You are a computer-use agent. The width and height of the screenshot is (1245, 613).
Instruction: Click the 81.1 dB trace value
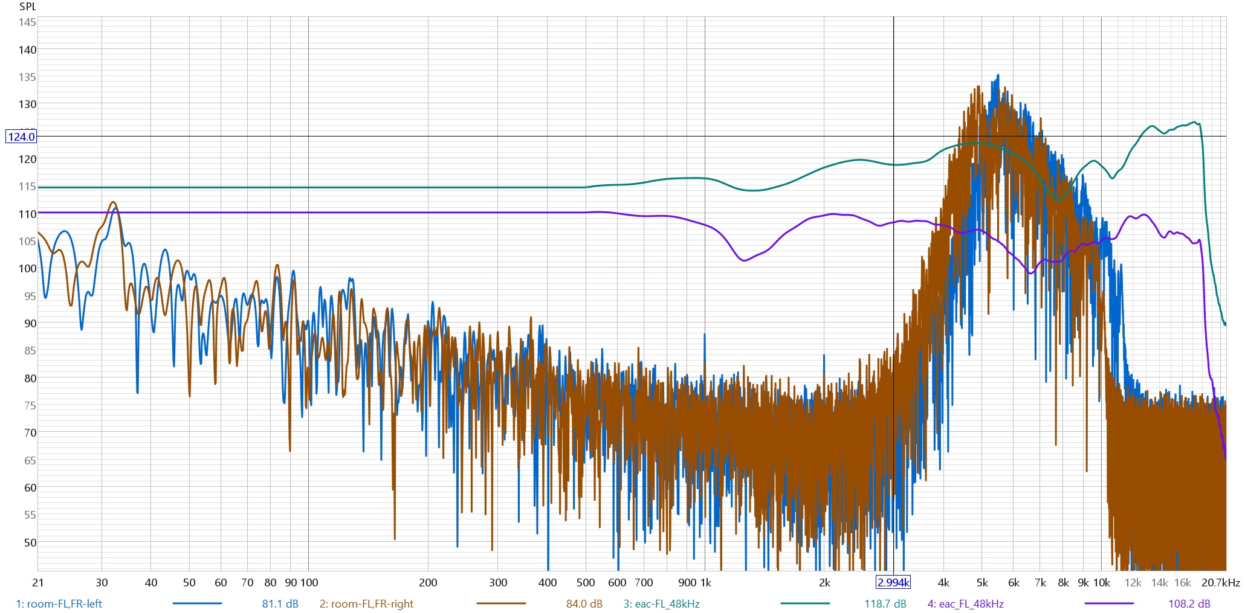click(280, 603)
